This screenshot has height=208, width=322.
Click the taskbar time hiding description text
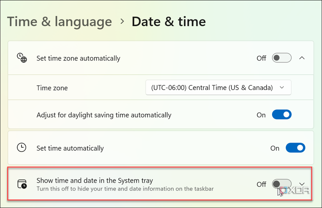pos(125,189)
